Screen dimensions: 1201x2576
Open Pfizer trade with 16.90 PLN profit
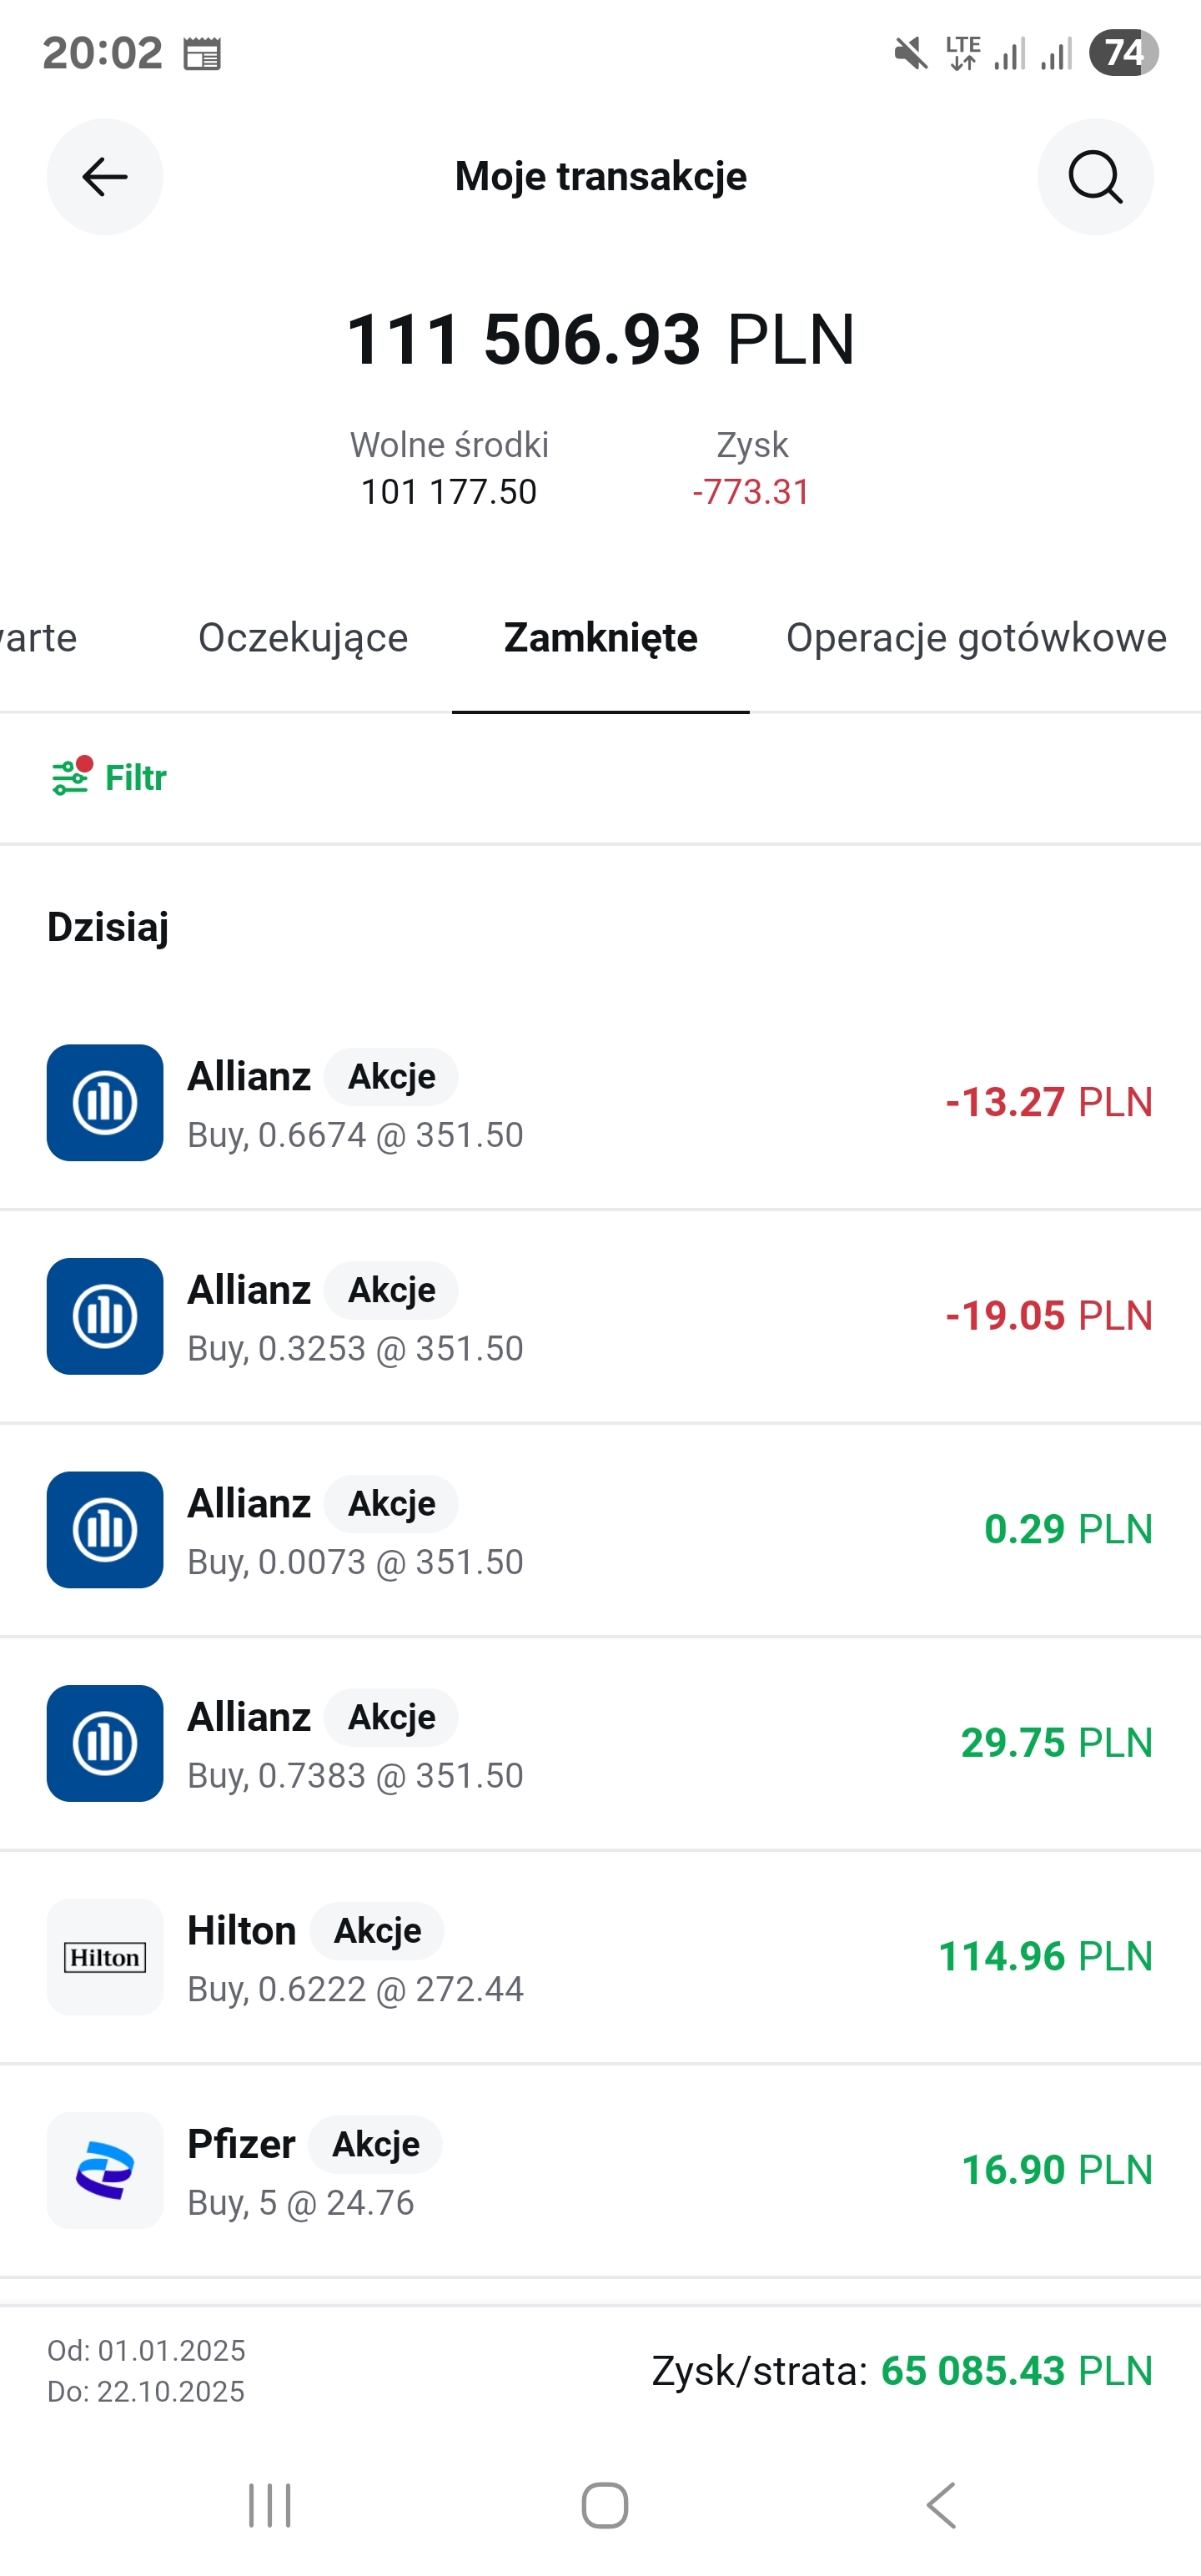600,2170
